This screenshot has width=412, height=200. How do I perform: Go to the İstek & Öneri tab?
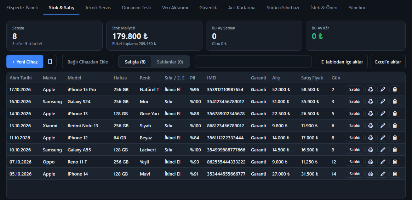[x=324, y=8]
